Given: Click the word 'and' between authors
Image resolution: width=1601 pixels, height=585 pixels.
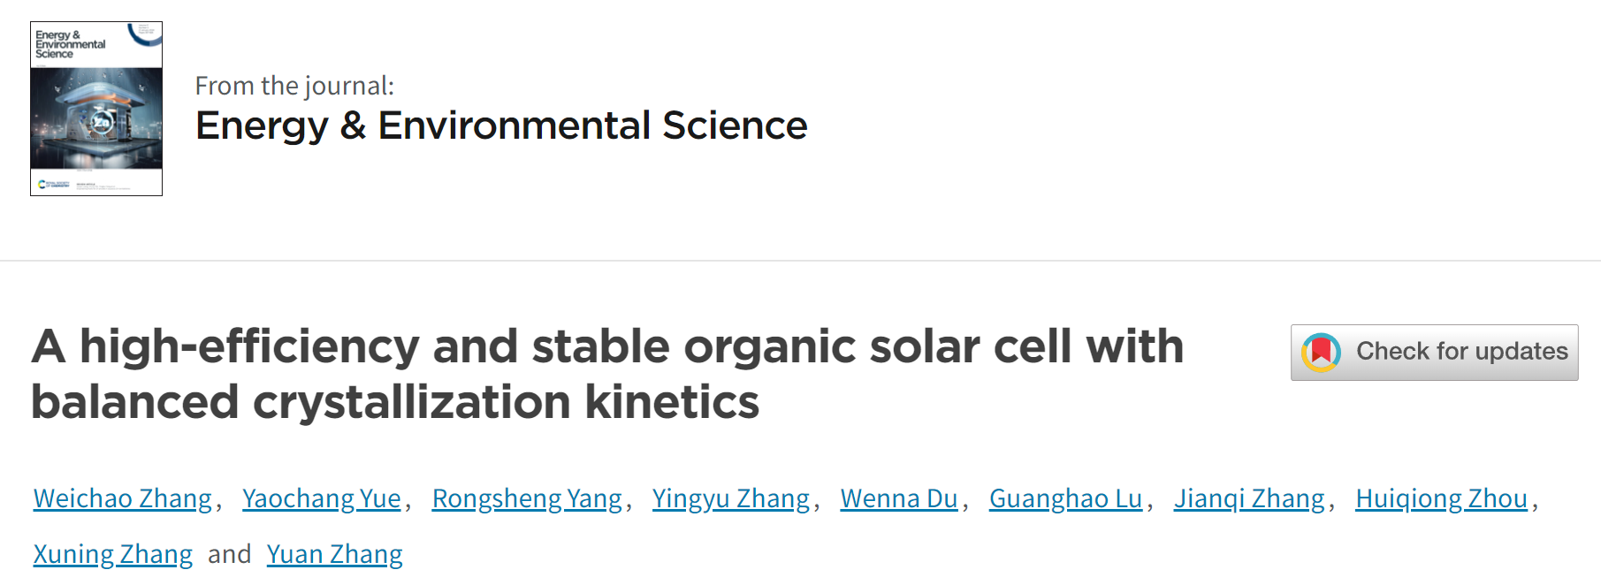Looking at the screenshot, I should pyautogui.click(x=230, y=554).
